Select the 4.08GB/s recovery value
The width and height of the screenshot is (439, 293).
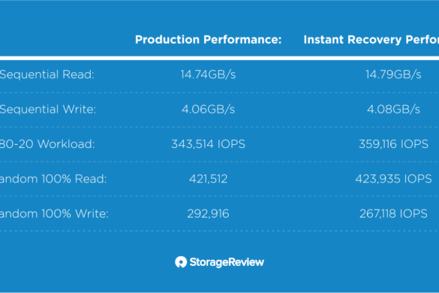393,109
